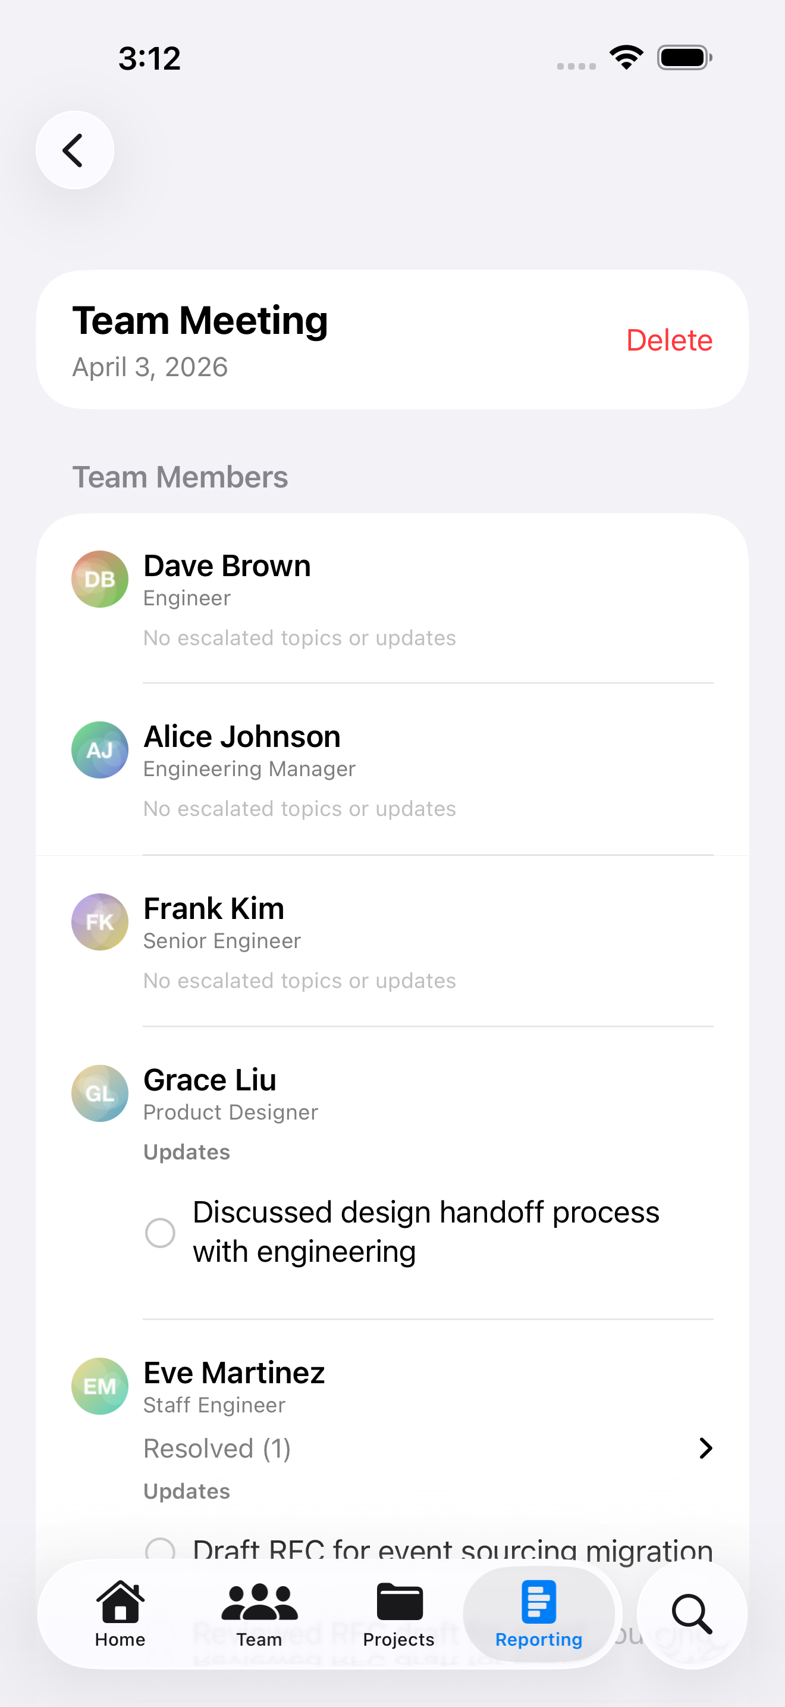Select the Eve Martinez name
The image size is (785, 1707).
pos(234,1373)
